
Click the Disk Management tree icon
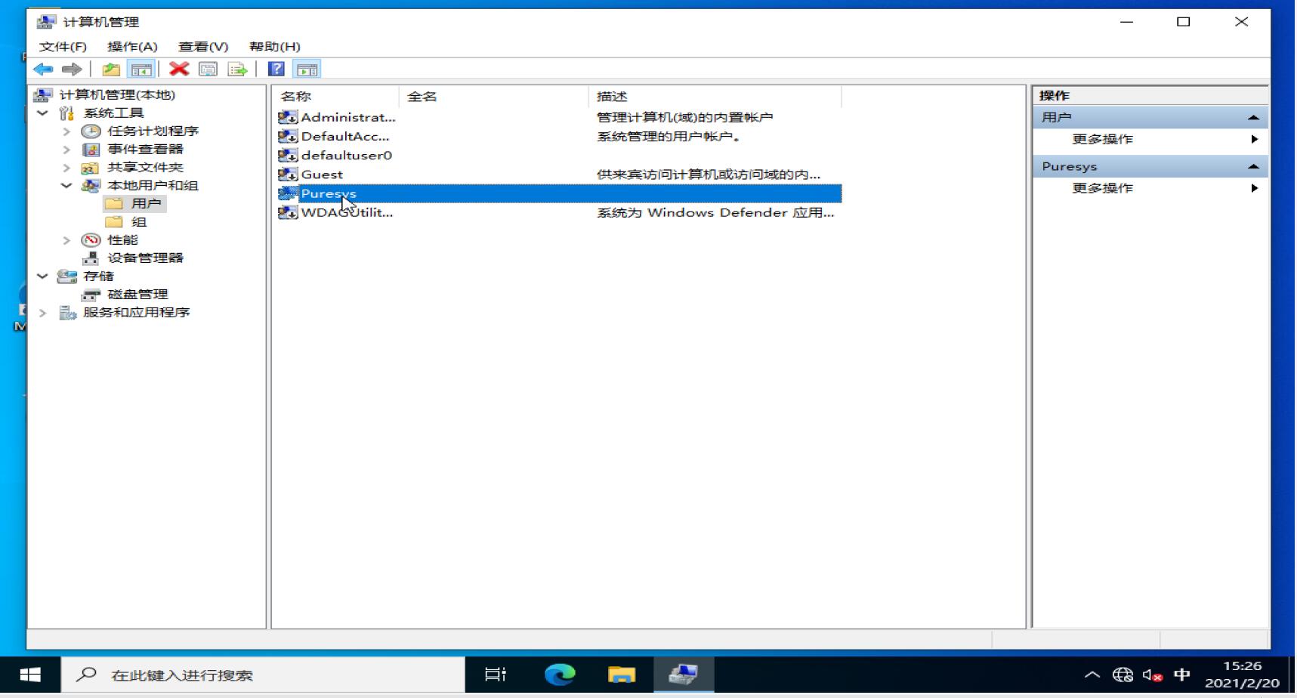[91, 294]
